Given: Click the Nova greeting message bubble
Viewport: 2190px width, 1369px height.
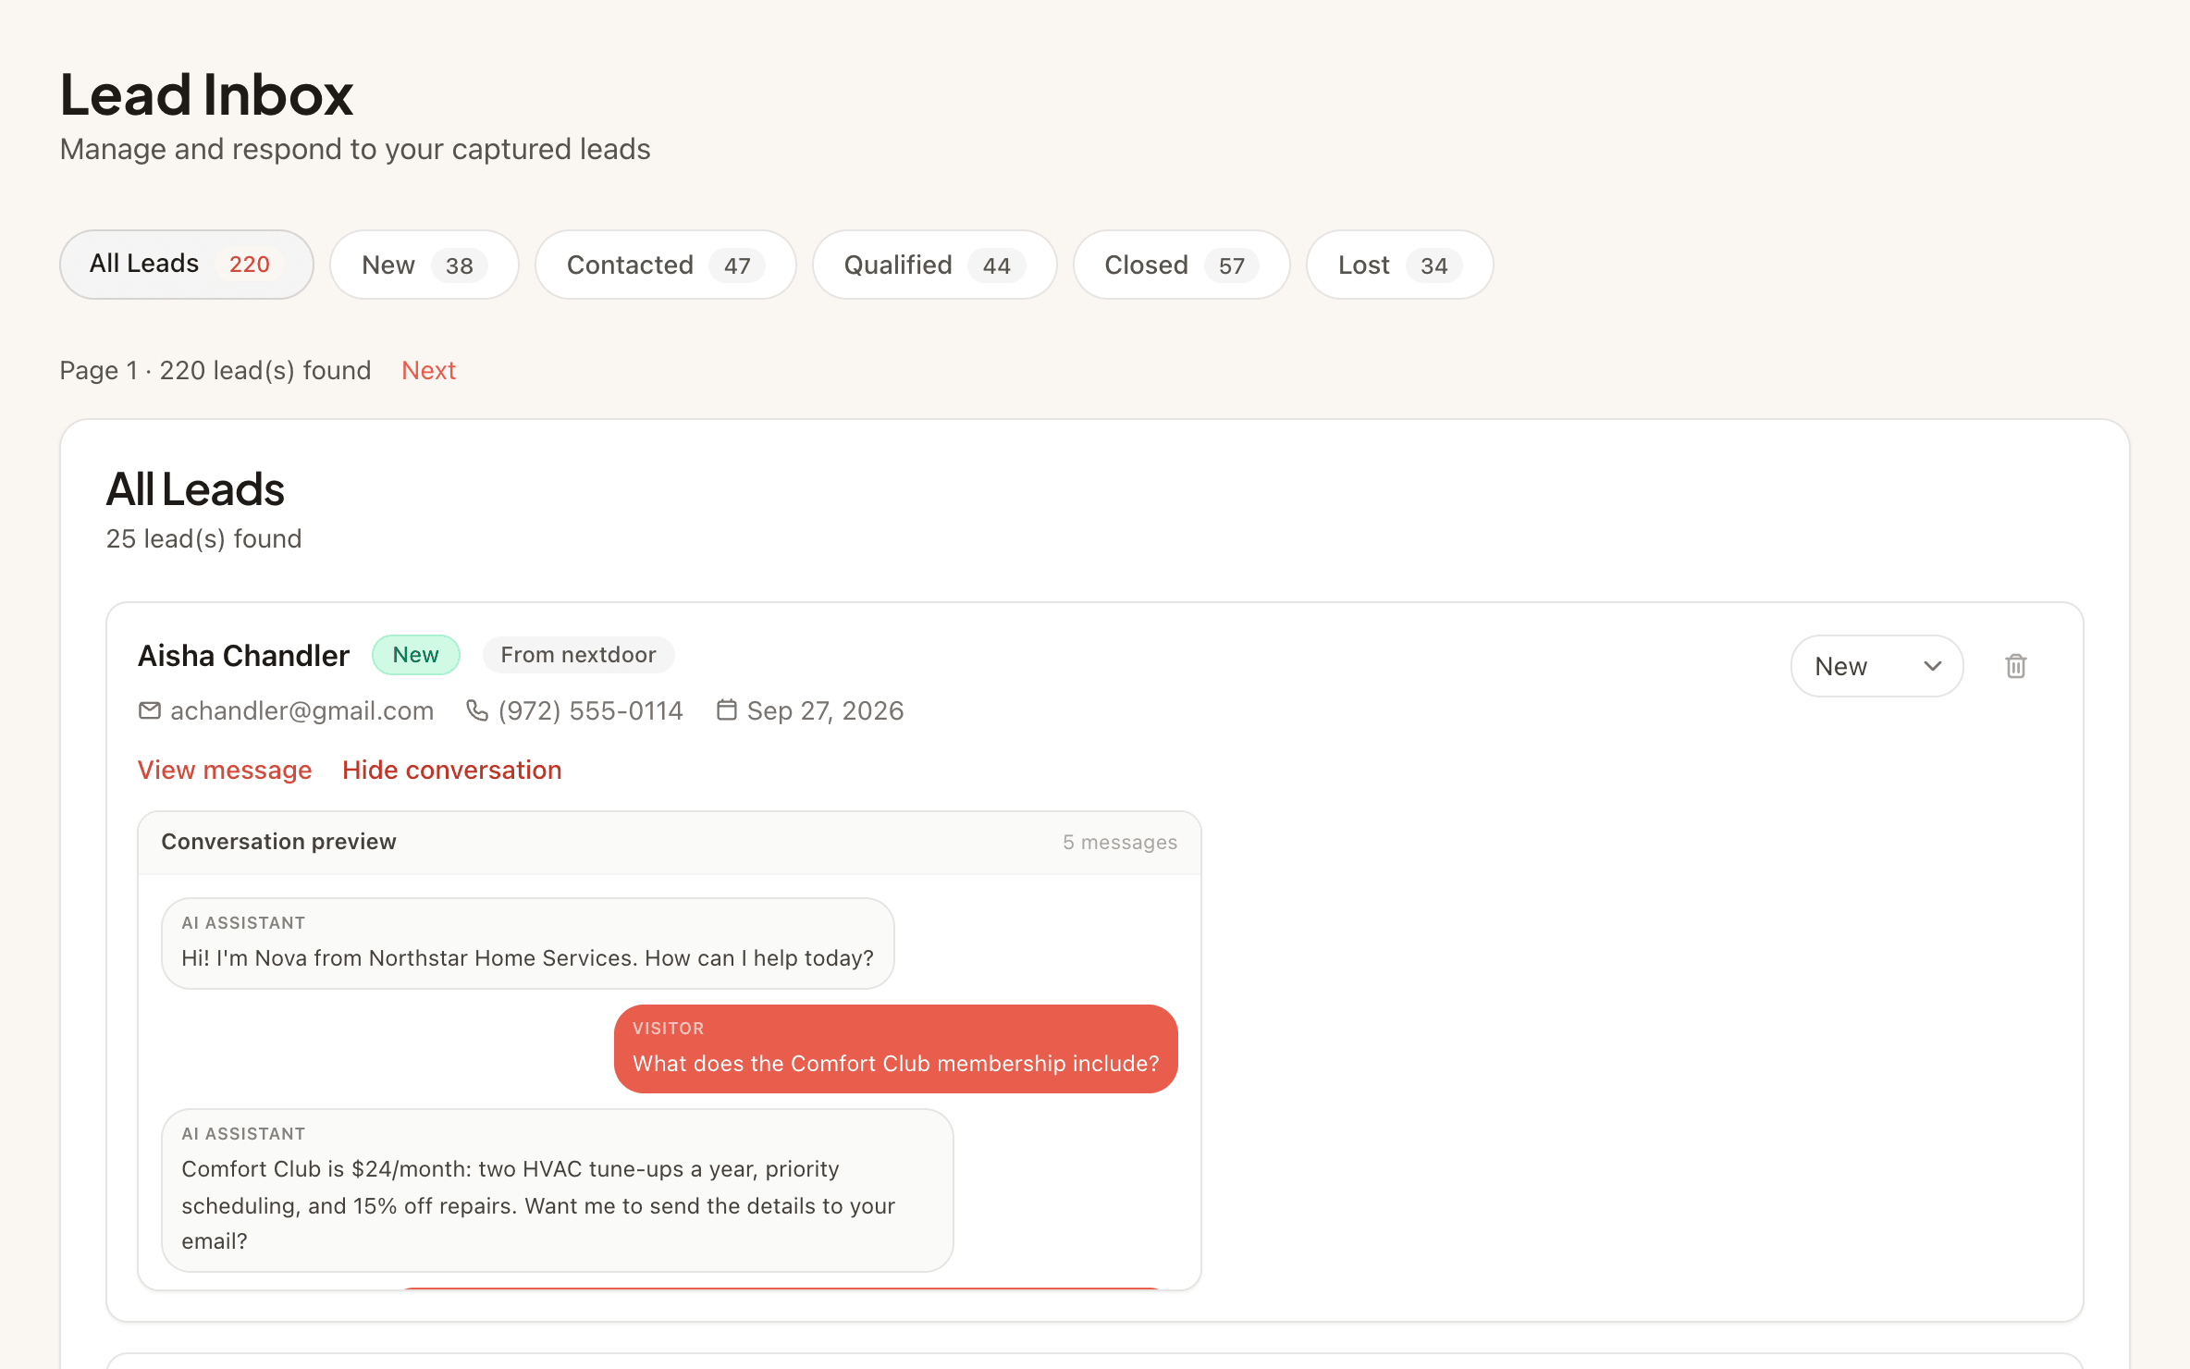Looking at the screenshot, I should tap(528, 943).
